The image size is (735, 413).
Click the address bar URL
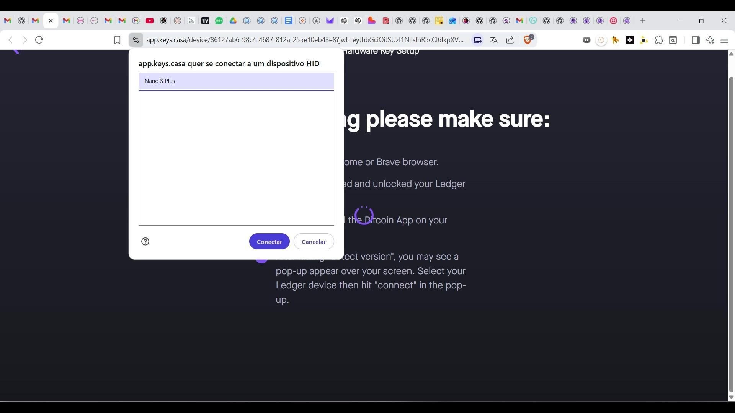[305, 40]
